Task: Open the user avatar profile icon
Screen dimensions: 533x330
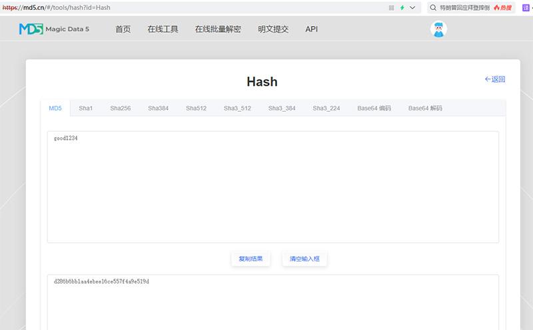Action: point(438,29)
